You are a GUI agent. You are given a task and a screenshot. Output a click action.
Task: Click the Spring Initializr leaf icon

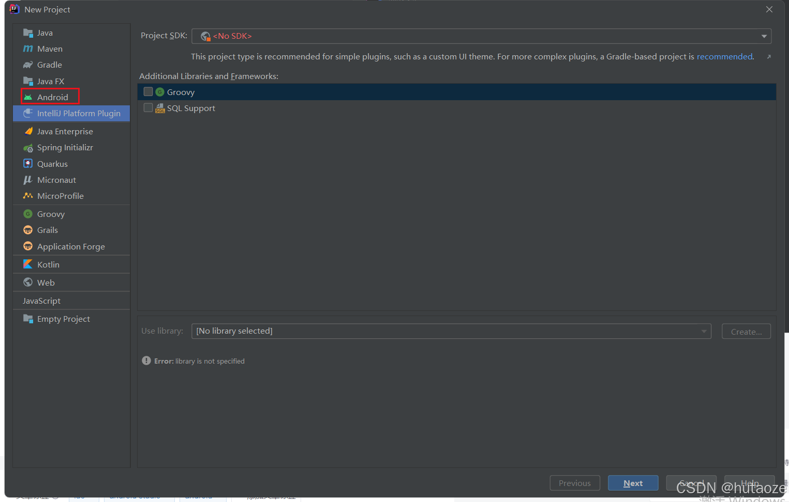click(x=28, y=148)
